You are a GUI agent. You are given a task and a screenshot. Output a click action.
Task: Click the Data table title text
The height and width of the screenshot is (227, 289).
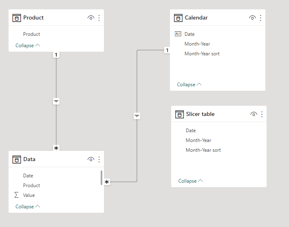(x=29, y=159)
